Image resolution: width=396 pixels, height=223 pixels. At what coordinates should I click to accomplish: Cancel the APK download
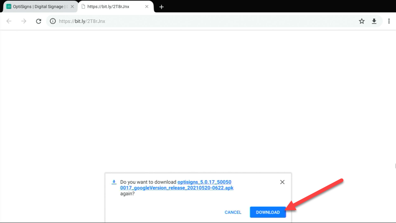click(x=232, y=212)
